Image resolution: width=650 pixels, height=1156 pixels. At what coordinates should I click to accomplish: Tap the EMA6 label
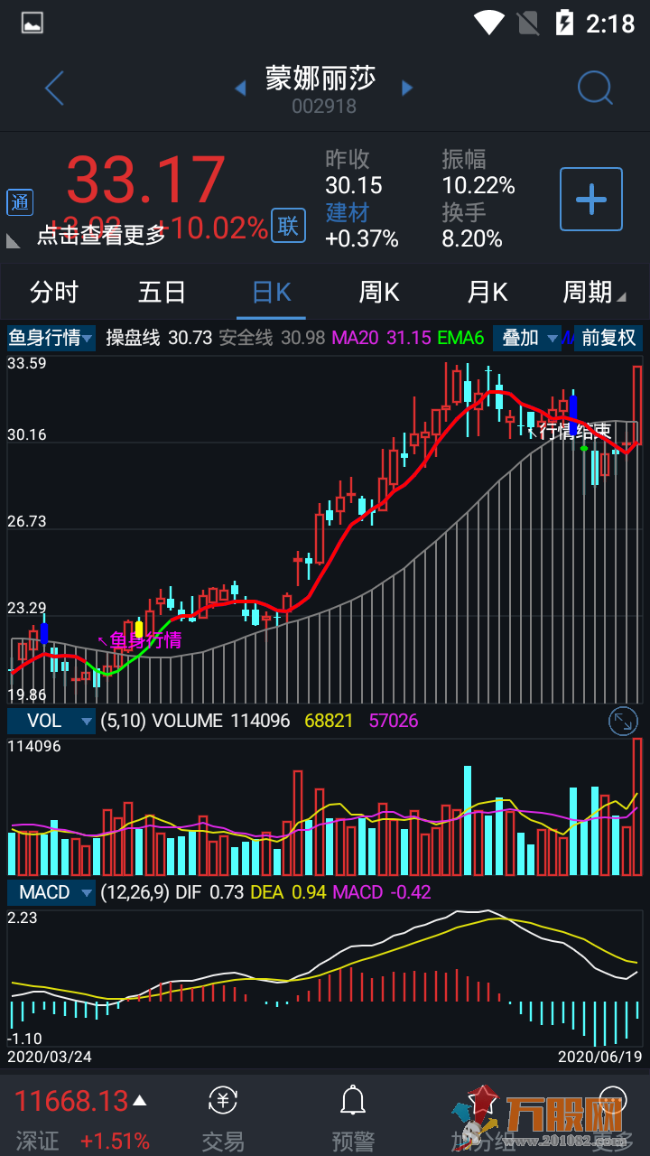(x=461, y=338)
